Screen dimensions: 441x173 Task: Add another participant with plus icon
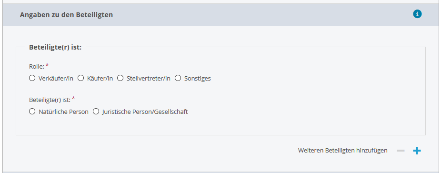point(417,151)
